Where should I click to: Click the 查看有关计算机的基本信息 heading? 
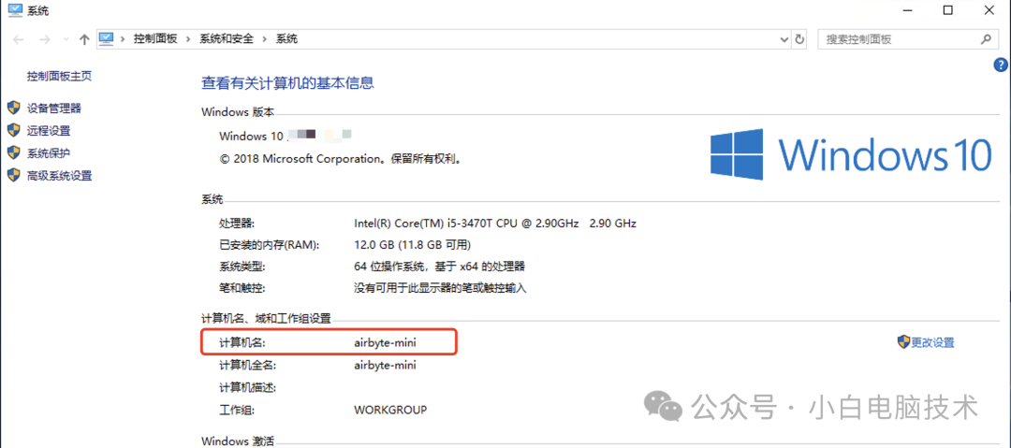287,82
